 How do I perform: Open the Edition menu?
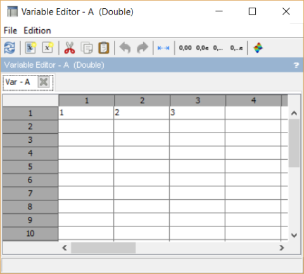coord(37,30)
